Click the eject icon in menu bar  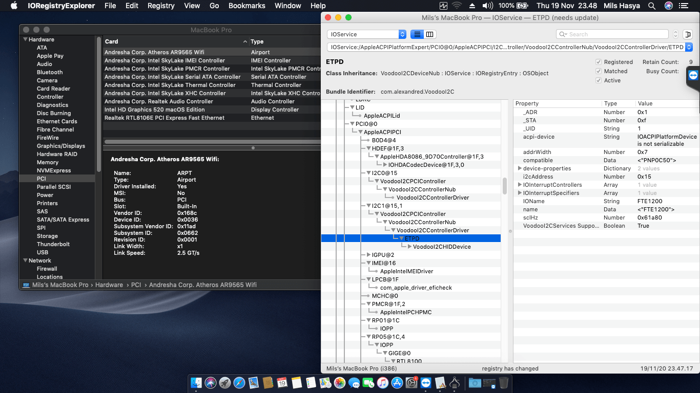coord(472,6)
